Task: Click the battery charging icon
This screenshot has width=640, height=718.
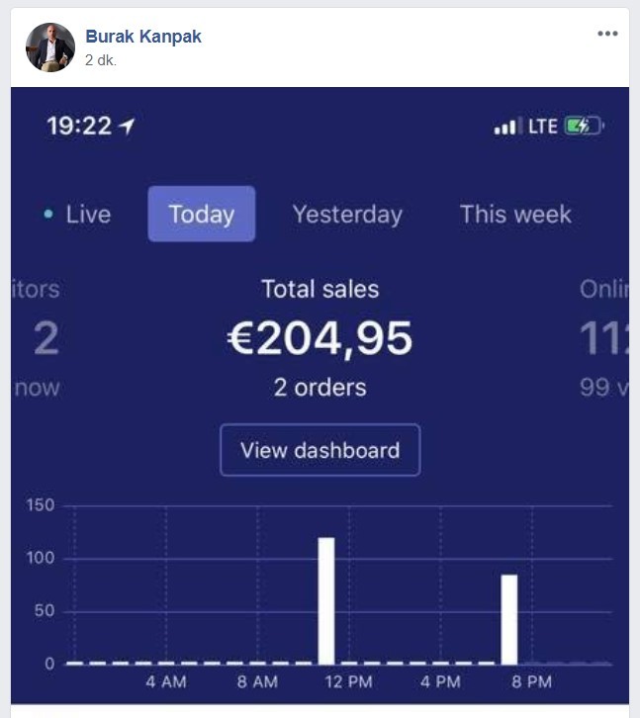Action: 584,126
